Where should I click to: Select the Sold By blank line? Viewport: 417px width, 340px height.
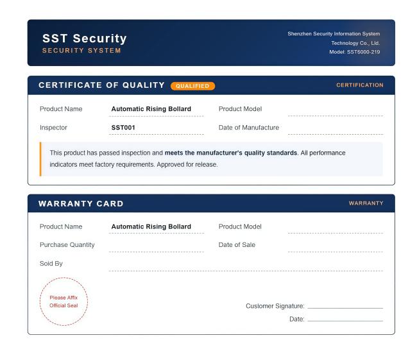[x=246, y=264]
